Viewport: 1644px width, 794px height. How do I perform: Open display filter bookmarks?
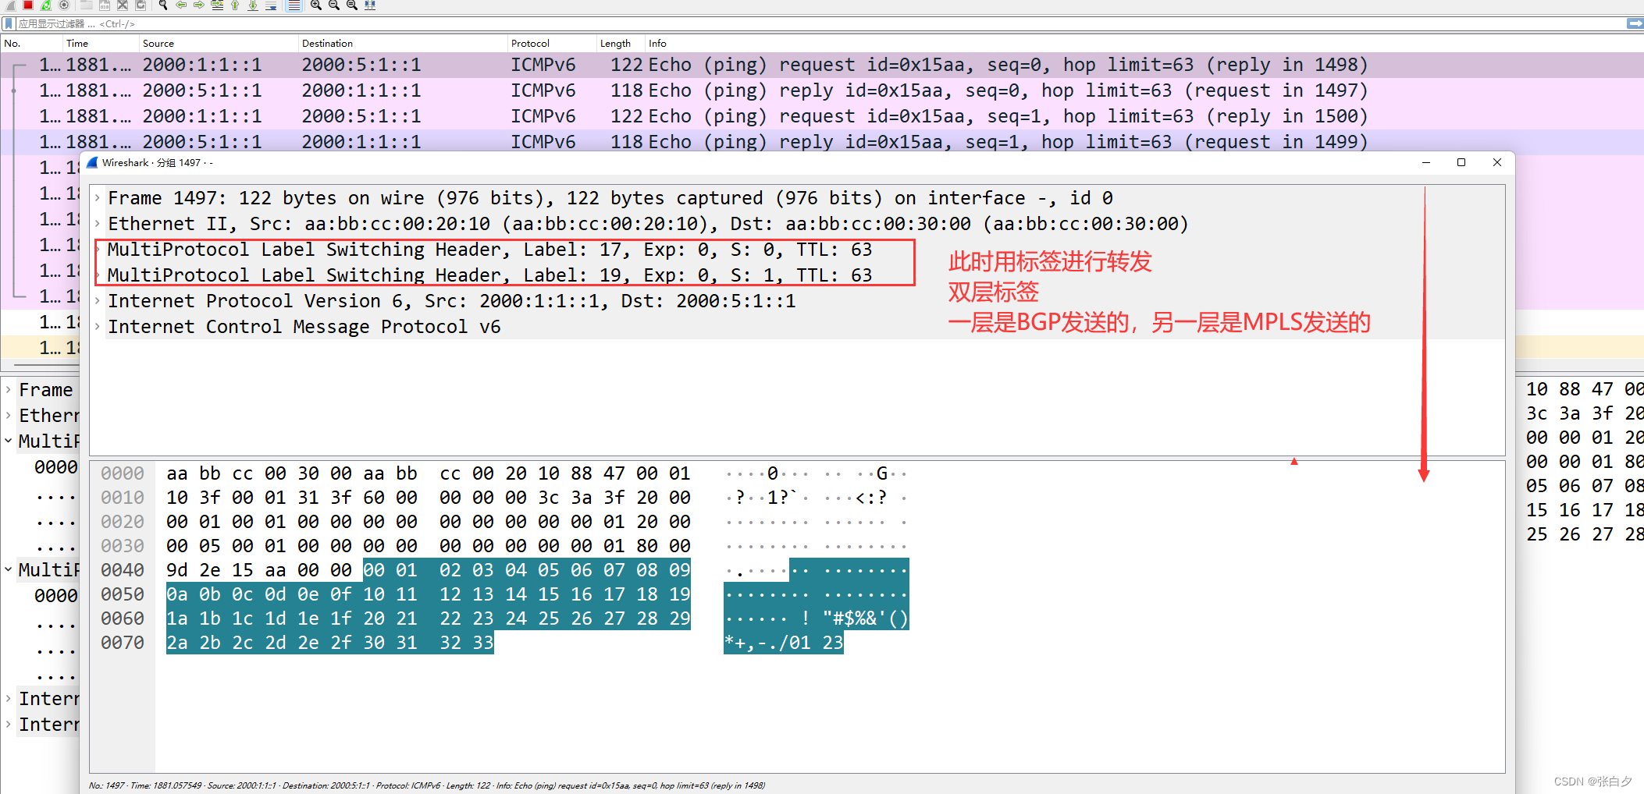(x=9, y=24)
